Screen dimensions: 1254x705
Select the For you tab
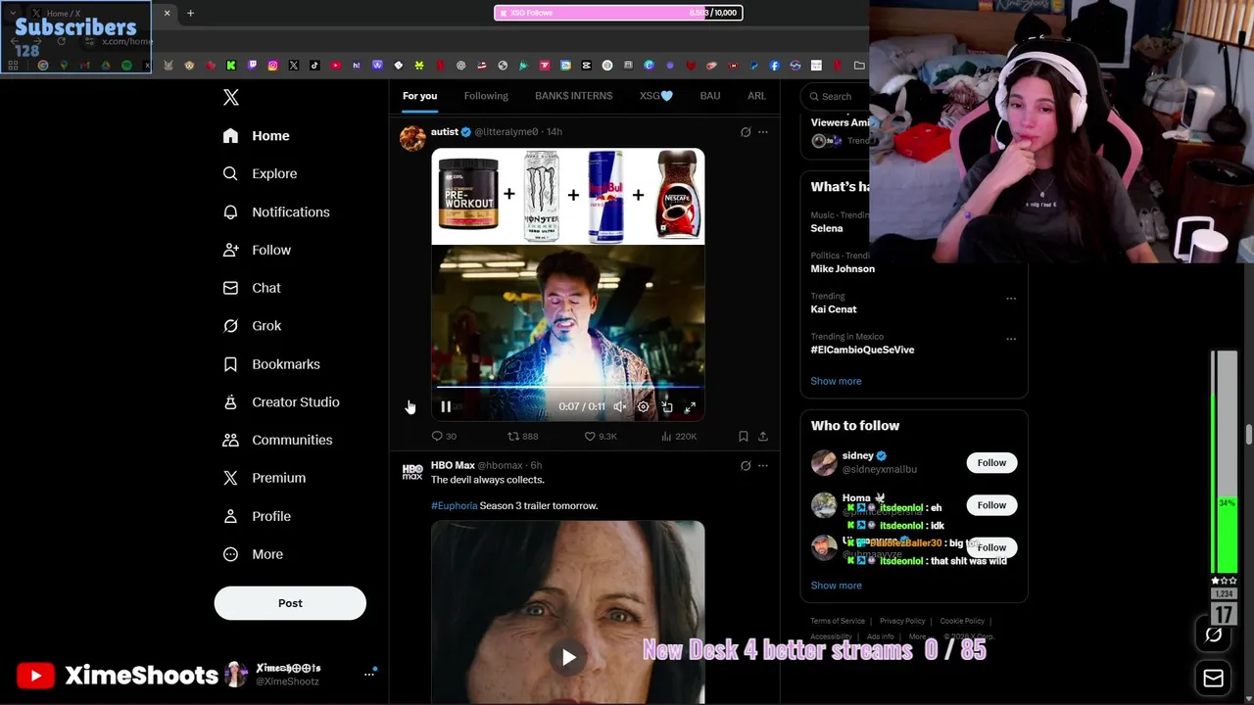[x=419, y=96]
